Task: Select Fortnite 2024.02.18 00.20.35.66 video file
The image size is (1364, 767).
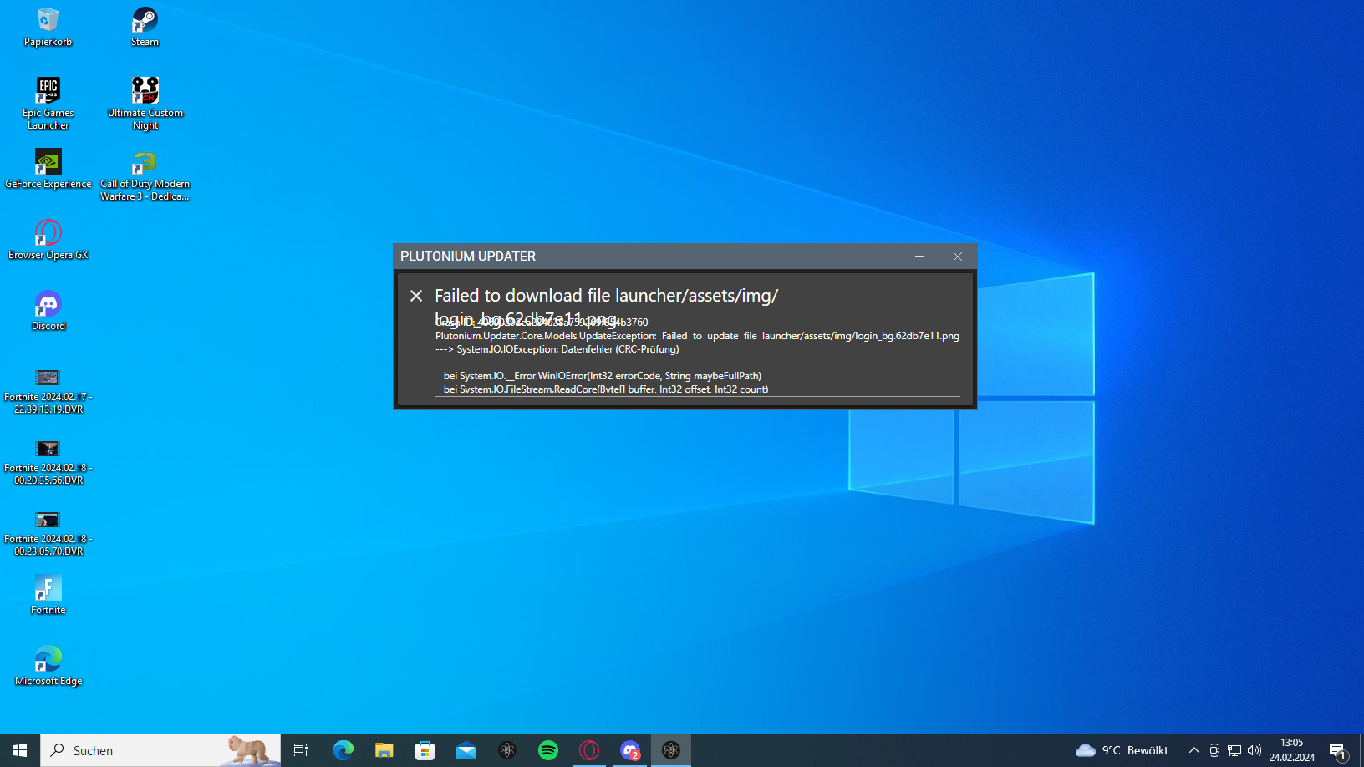Action: pos(48,463)
